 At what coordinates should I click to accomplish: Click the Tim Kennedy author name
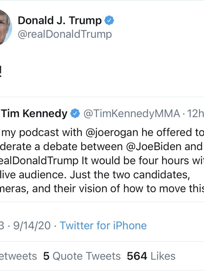35,114
